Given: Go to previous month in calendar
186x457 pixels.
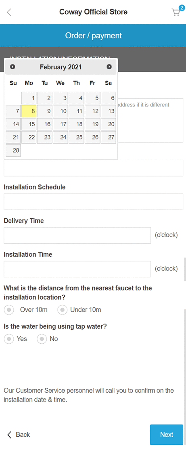Looking at the screenshot, I should point(13,67).
